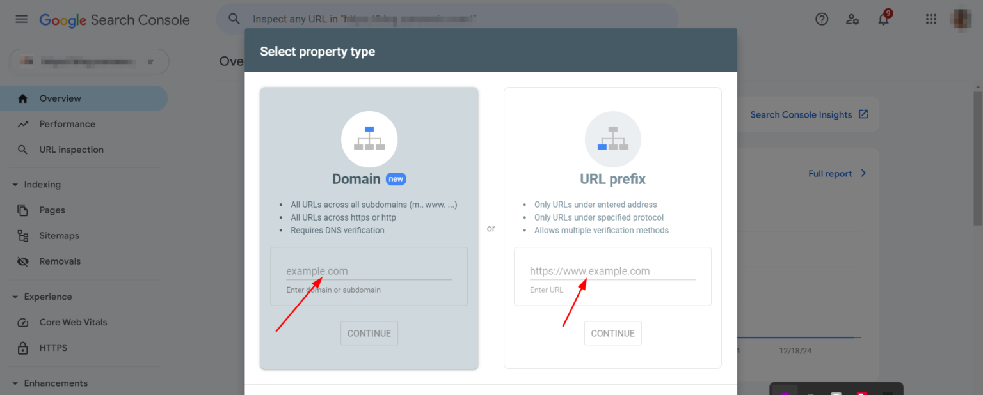Click Continue under URL prefix card
Screen dimensions: 983x395
click(x=612, y=333)
